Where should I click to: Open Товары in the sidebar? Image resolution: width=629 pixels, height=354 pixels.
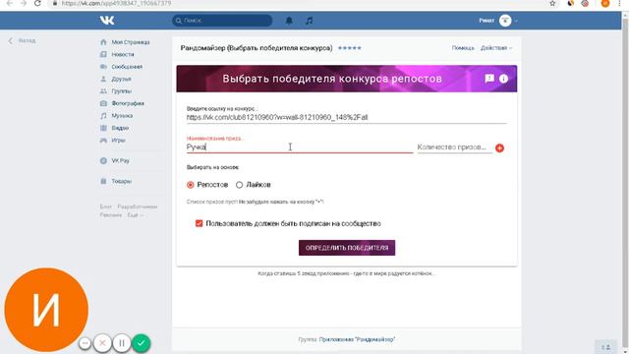click(121, 181)
